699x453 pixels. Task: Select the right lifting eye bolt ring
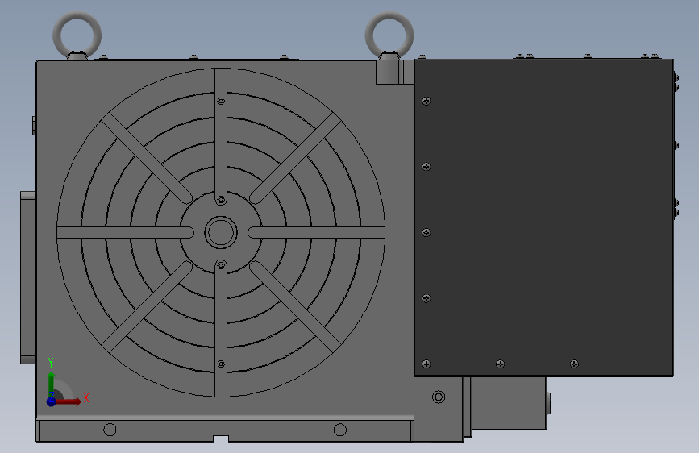pos(389,35)
